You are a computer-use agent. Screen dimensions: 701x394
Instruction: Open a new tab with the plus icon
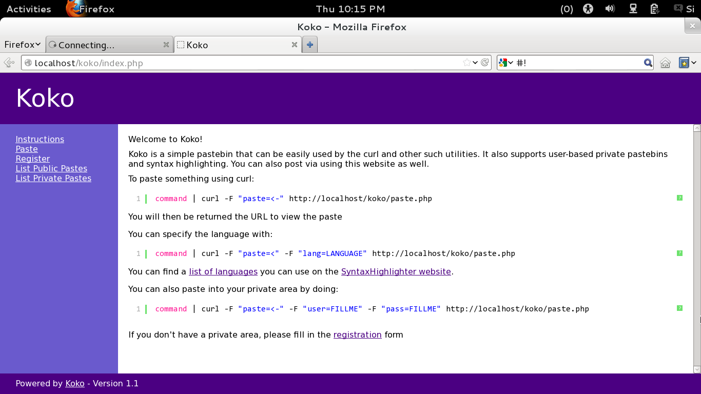pyautogui.click(x=309, y=45)
